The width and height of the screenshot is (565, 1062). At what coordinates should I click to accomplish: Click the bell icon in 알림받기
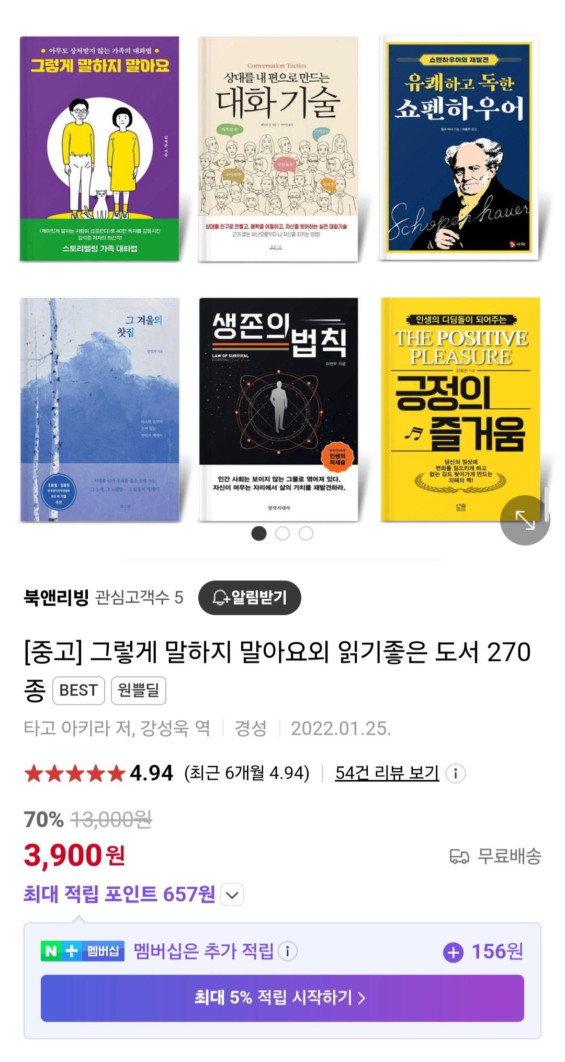tap(221, 598)
